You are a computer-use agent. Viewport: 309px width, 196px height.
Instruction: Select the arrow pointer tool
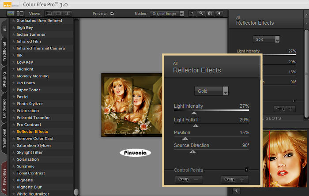(192, 13)
